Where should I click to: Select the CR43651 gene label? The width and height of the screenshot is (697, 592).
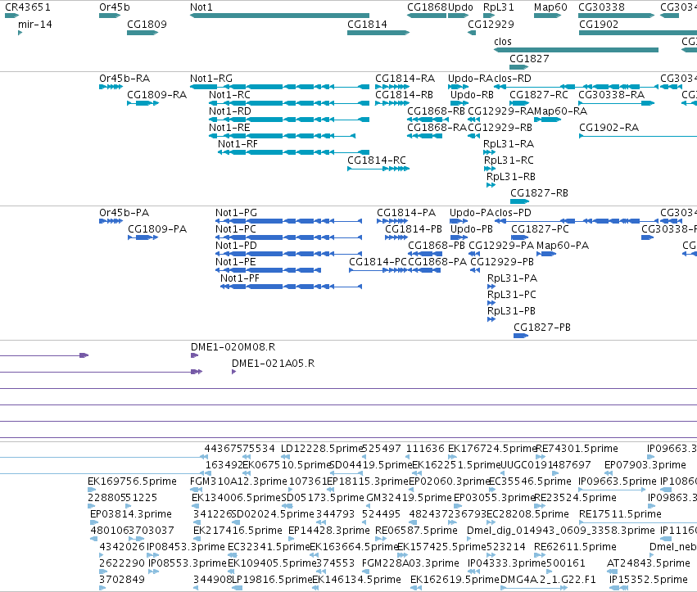(x=28, y=7)
